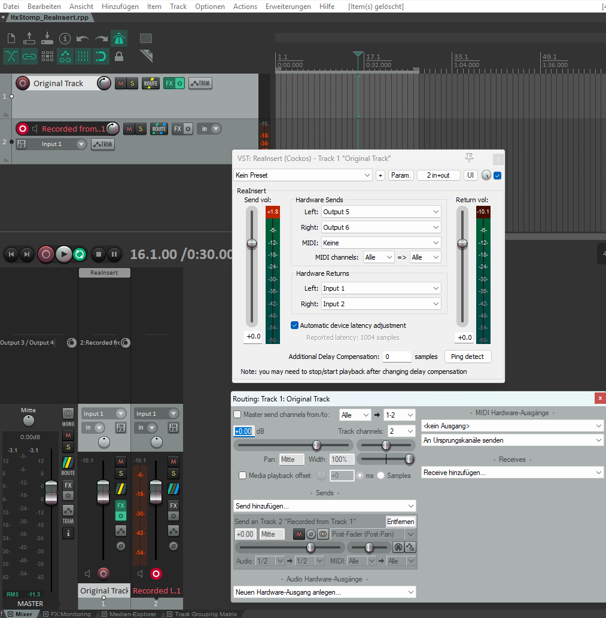Toggle auto-crossfade toolbar icon
Viewport: 606px width, 618px height.
click(11, 56)
